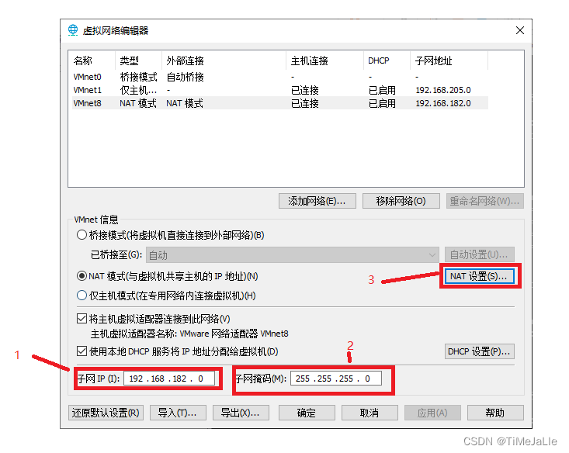Open DHCP 设置(P)... dialog

click(479, 351)
